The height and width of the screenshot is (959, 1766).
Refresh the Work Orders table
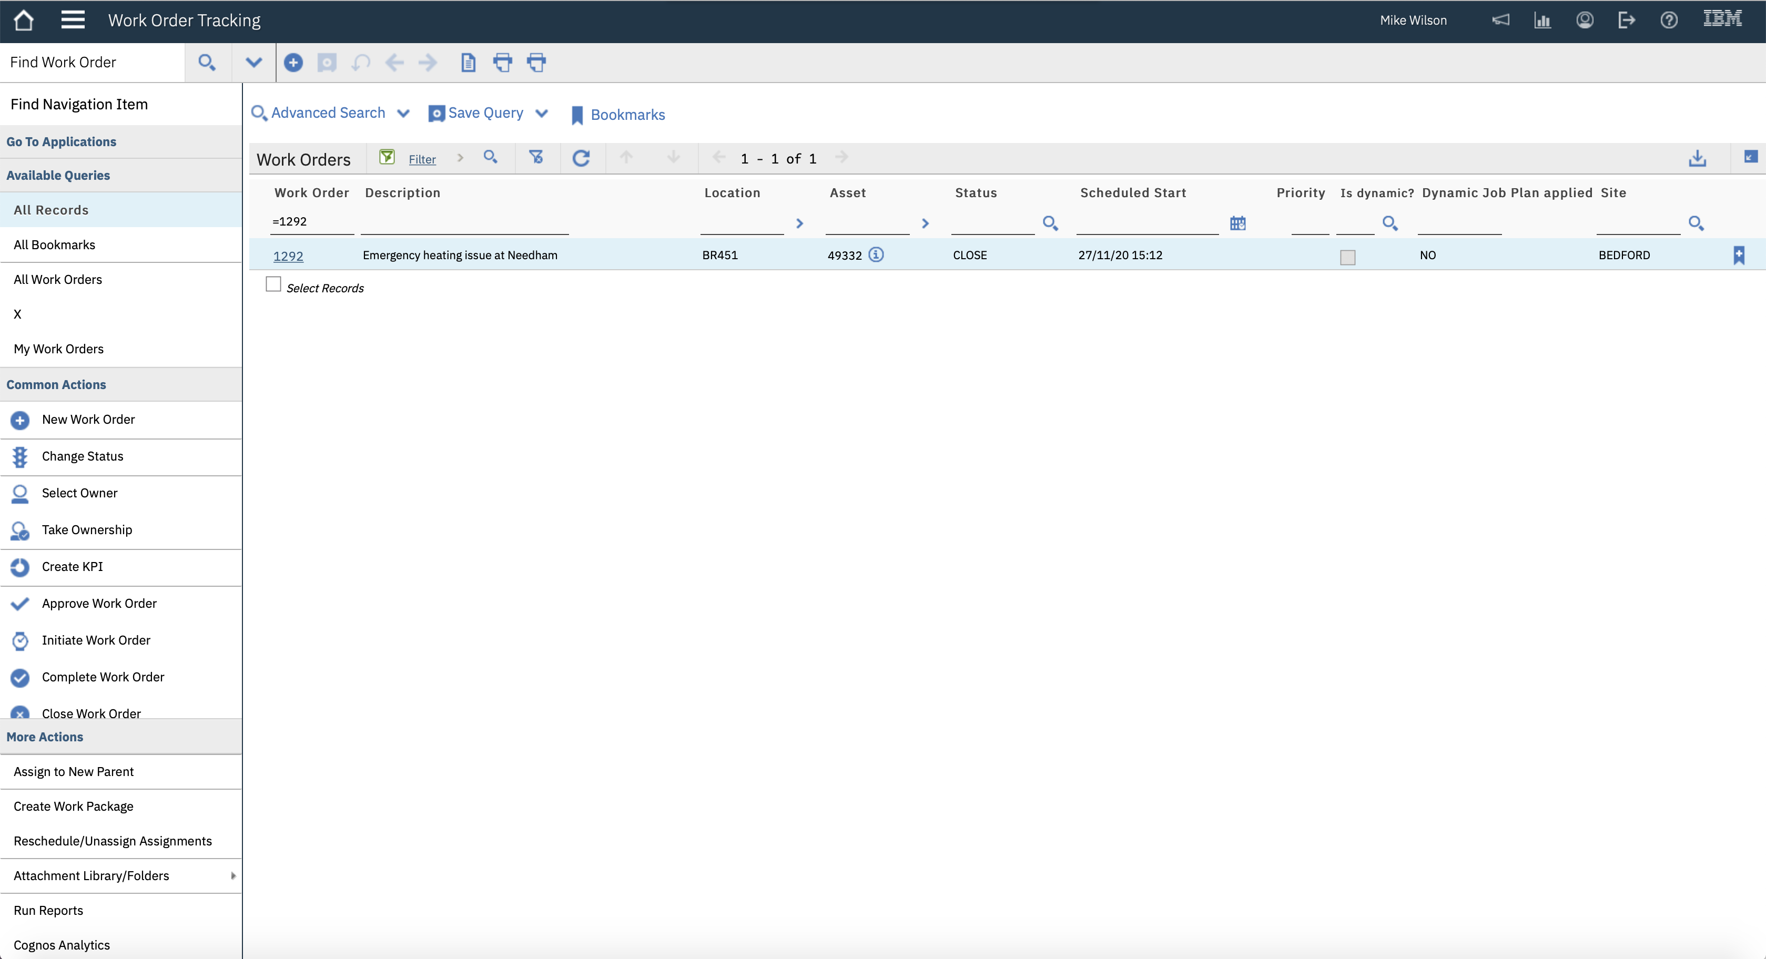[x=581, y=158]
